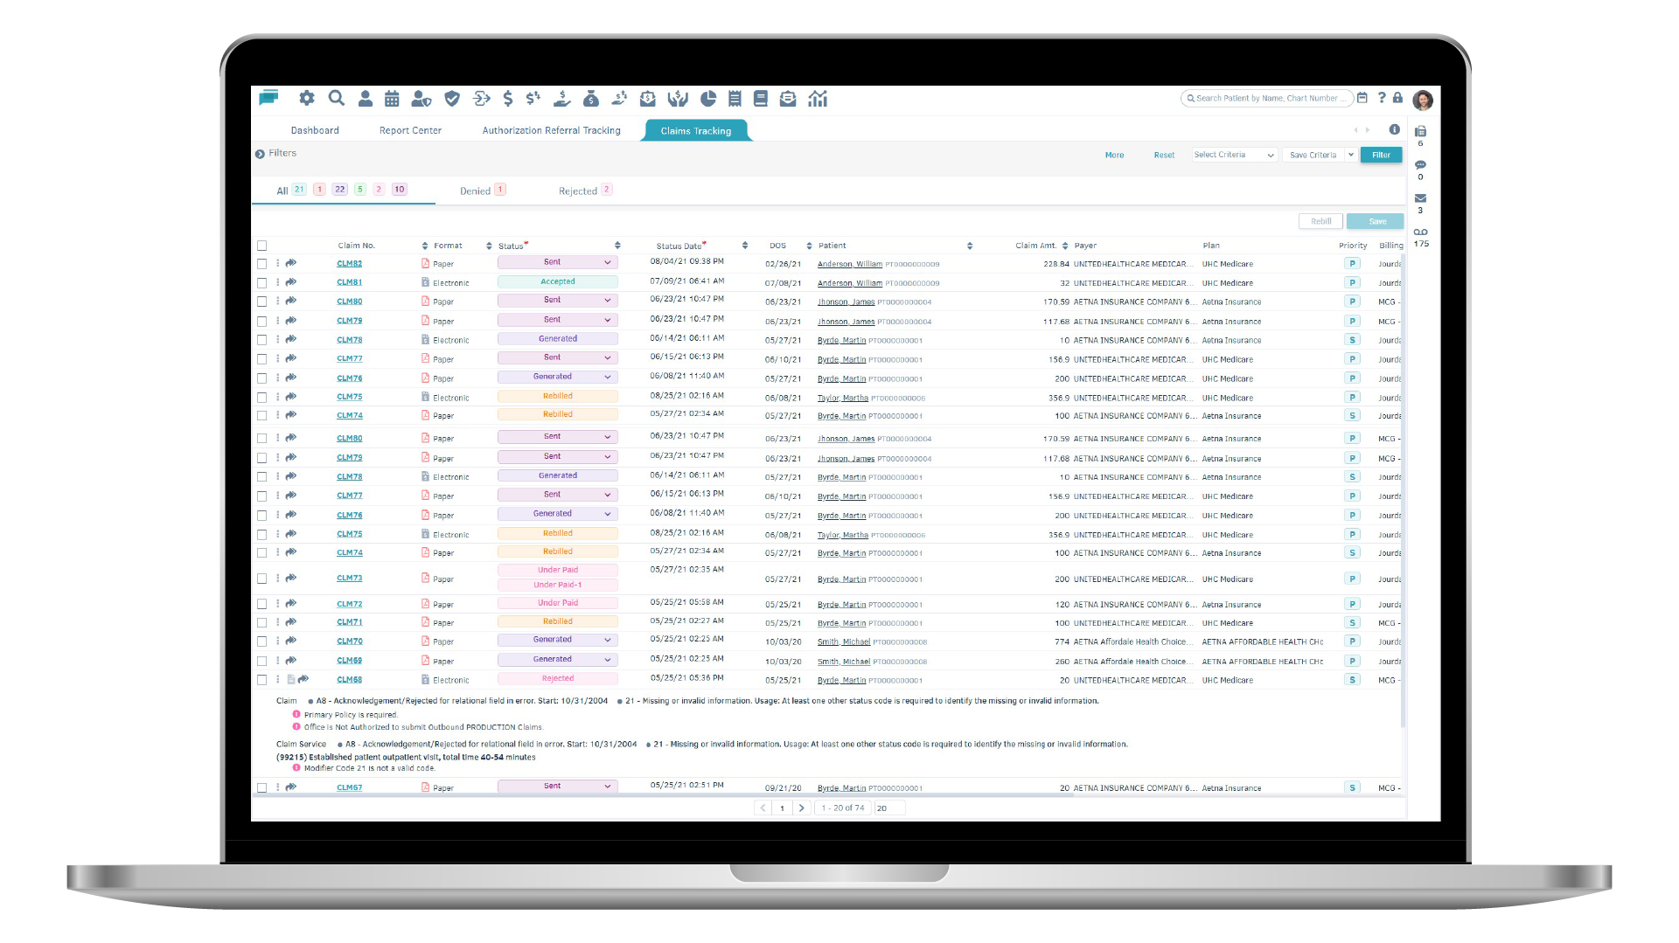Tick the checkbox for claim CLM82
Image resolution: width=1679 pixels, height=943 pixels.
tap(261, 262)
